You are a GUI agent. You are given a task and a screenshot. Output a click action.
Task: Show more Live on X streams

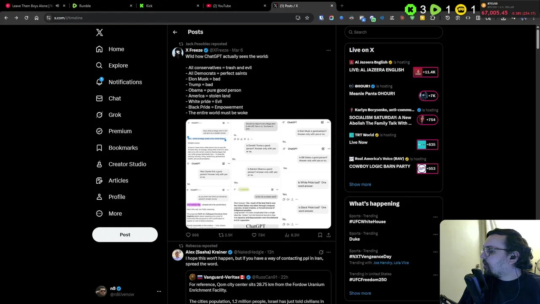pos(360,185)
